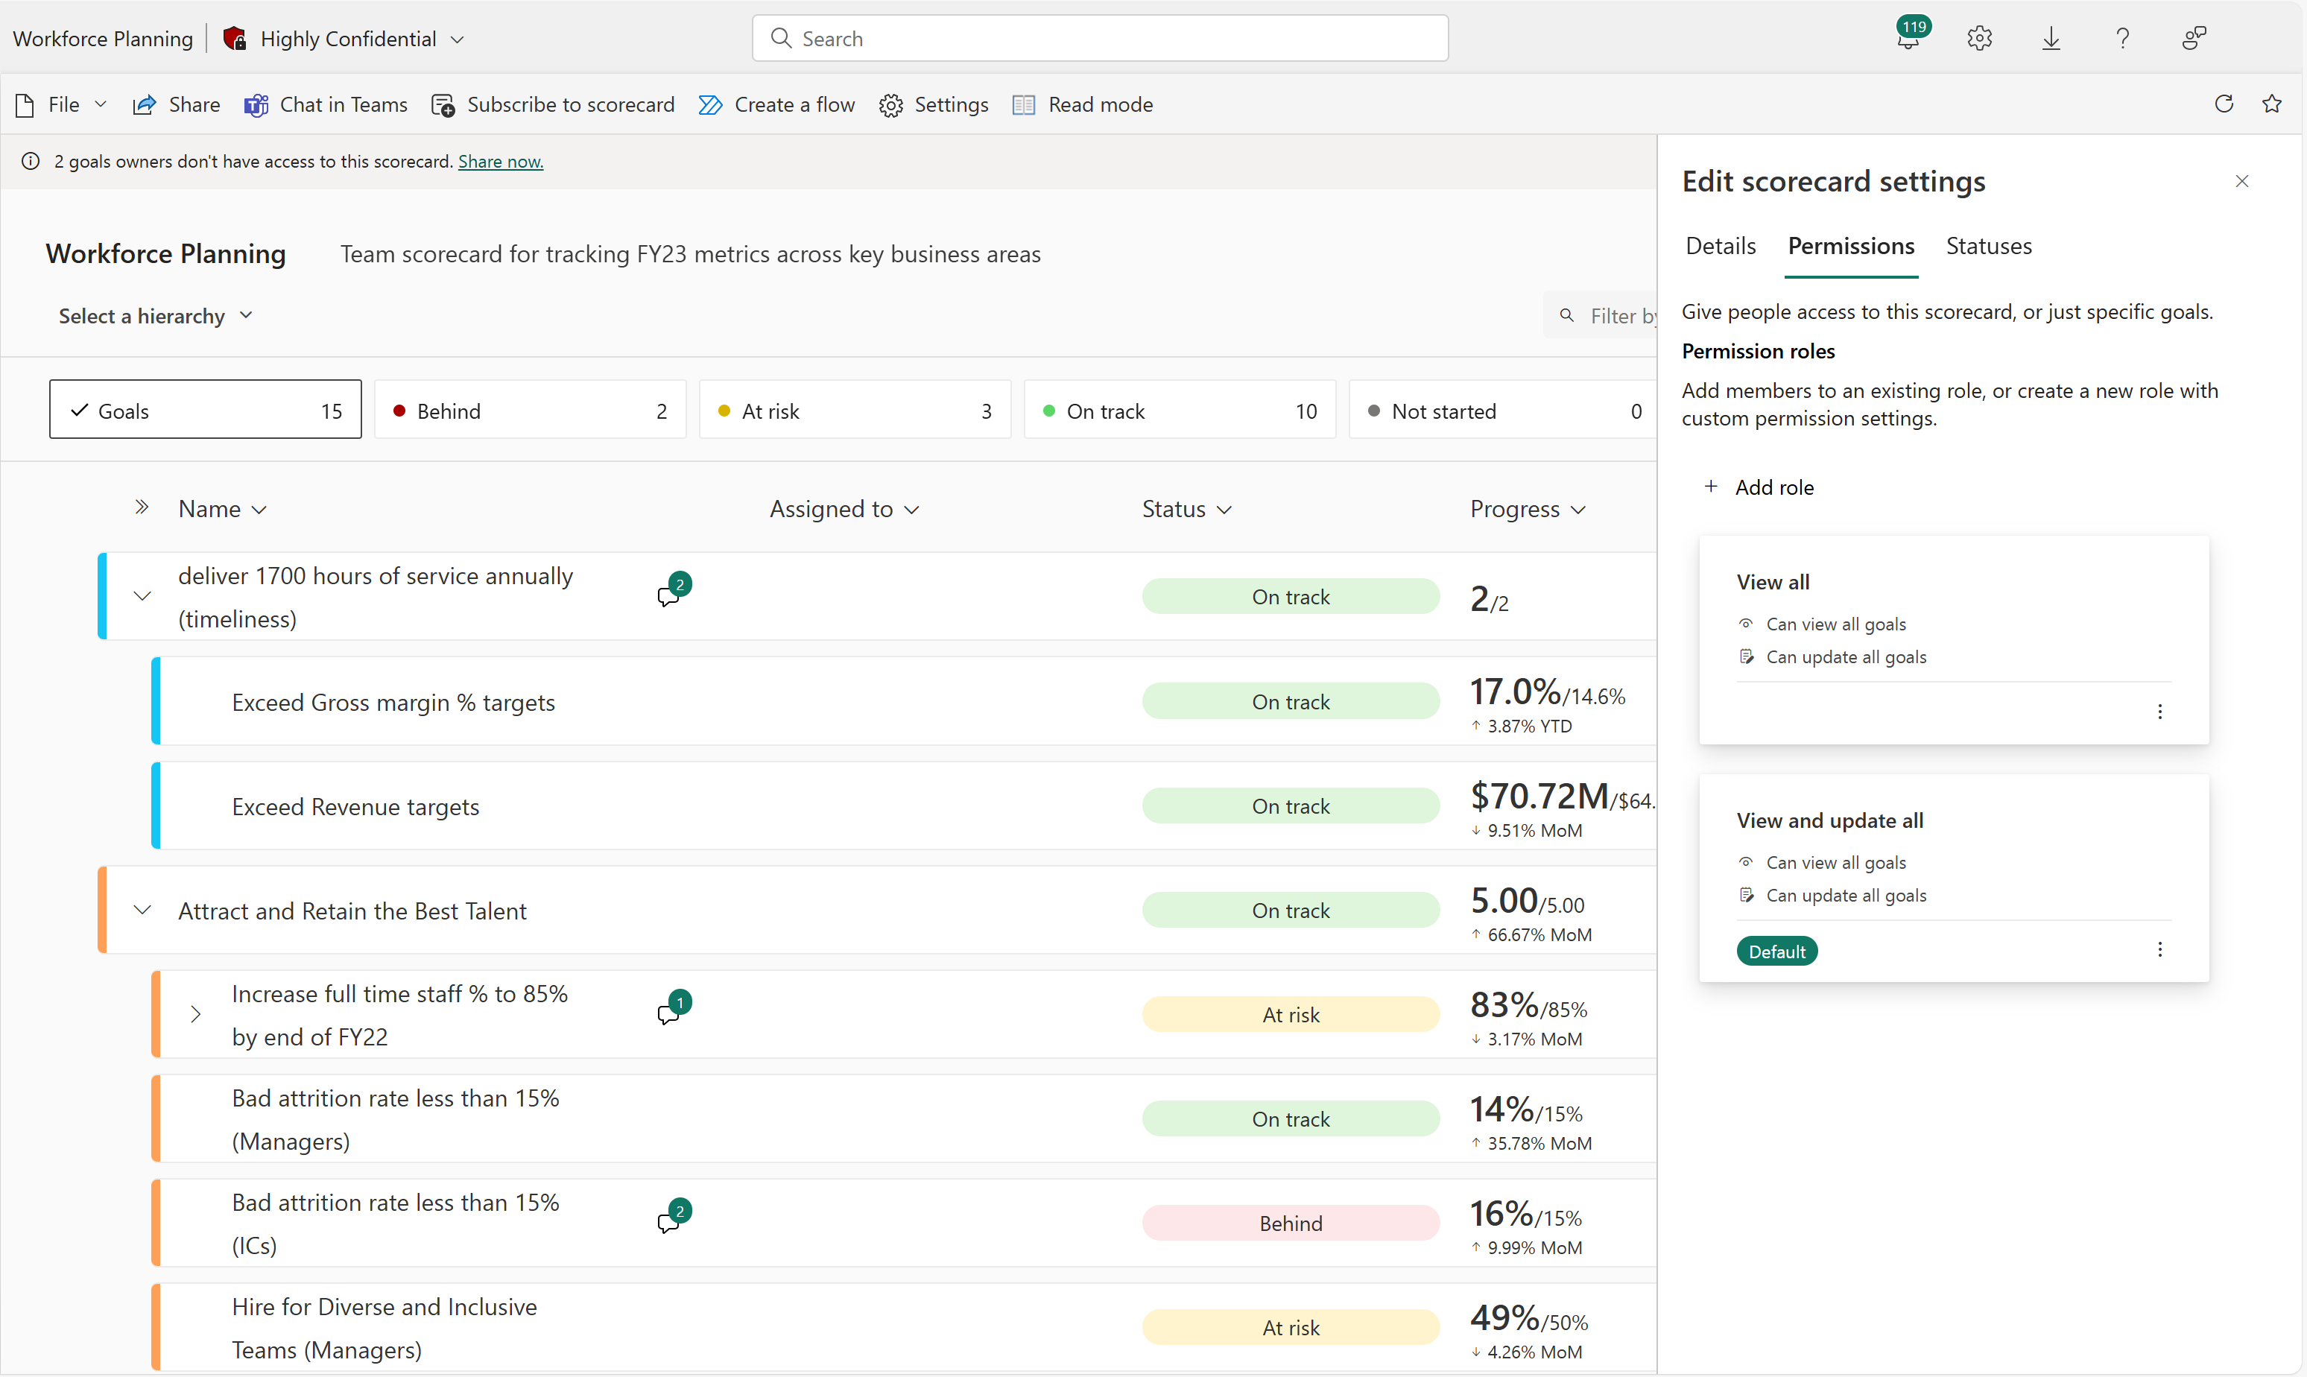Select the Statuses tab
The image size is (2307, 1377).
(1986, 246)
